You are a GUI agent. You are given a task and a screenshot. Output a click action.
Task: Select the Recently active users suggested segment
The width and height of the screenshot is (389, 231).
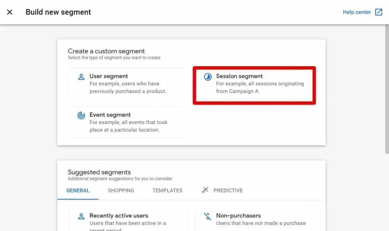(x=128, y=220)
